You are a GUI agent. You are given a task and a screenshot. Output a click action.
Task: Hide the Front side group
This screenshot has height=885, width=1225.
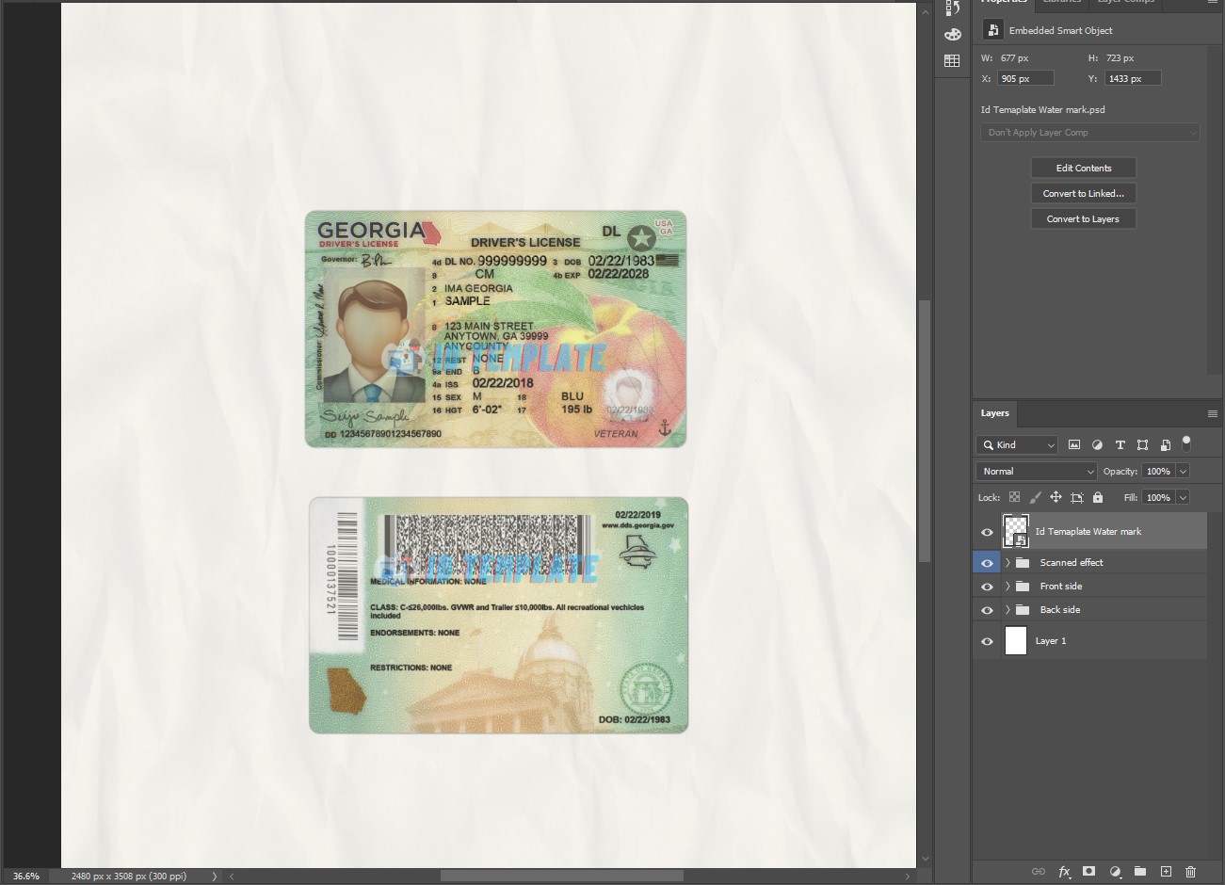click(987, 587)
